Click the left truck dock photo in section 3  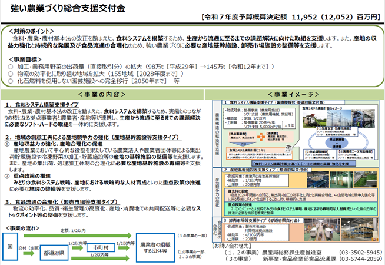coord(322,230)
